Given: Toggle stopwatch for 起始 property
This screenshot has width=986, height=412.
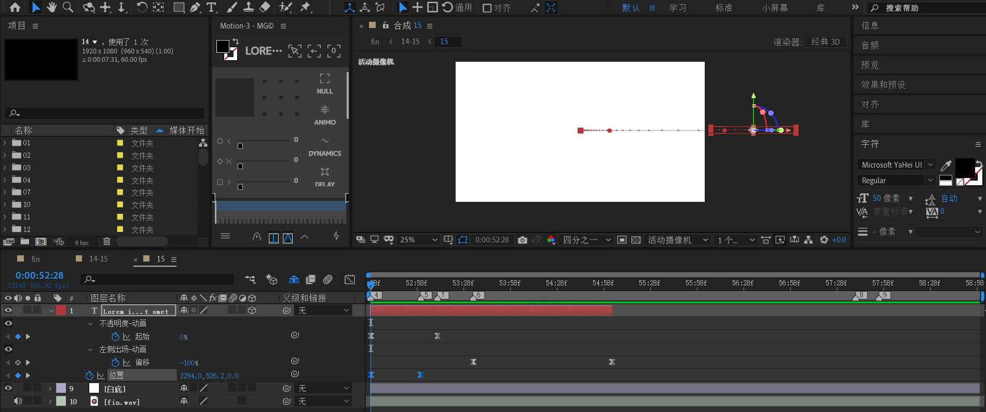Looking at the screenshot, I should (x=115, y=336).
